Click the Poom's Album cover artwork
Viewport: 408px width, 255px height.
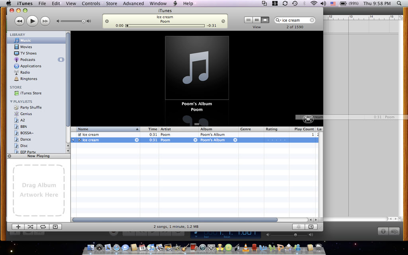[197, 68]
